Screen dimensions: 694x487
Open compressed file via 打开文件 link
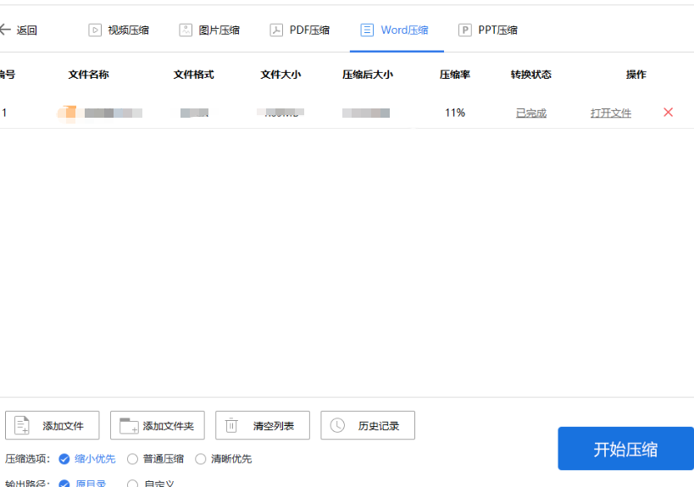611,113
